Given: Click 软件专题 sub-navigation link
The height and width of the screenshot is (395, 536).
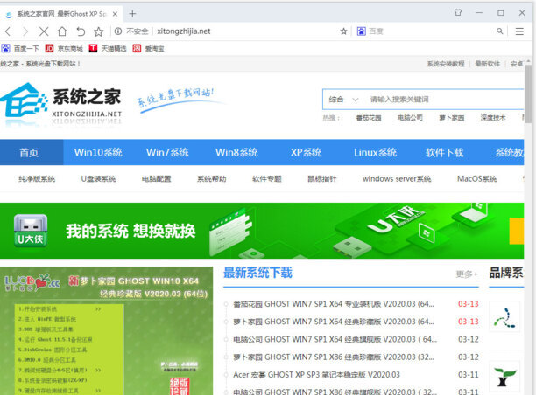Looking at the screenshot, I should coord(267,179).
